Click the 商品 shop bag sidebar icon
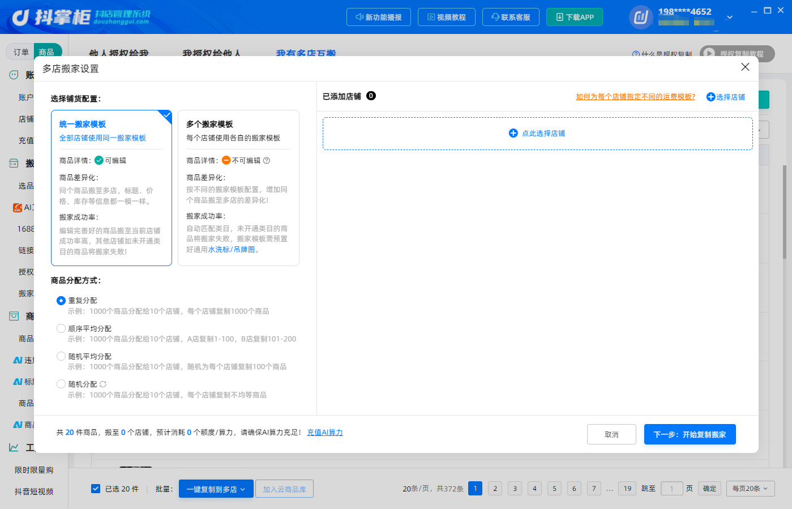 click(14, 316)
